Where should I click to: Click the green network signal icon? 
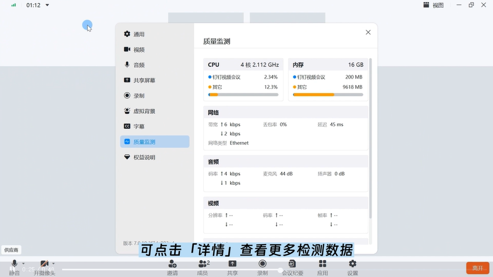click(13, 5)
